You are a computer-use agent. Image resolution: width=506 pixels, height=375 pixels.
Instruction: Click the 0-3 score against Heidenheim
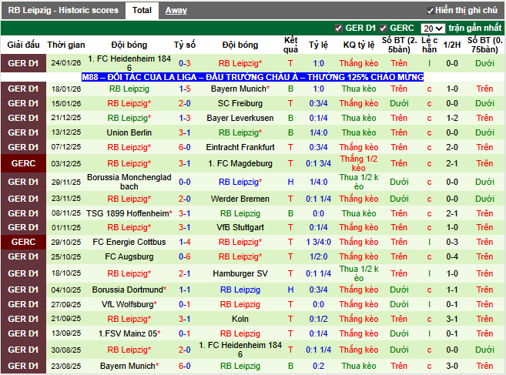[185, 64]
